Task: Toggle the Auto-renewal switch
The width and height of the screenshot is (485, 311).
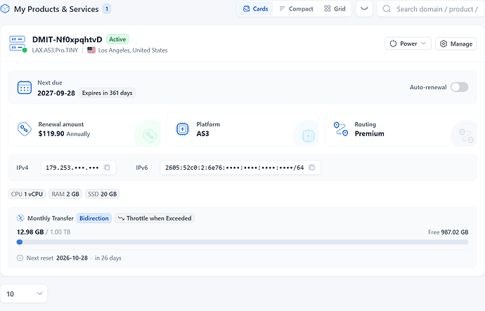Action: coord(459,87)
